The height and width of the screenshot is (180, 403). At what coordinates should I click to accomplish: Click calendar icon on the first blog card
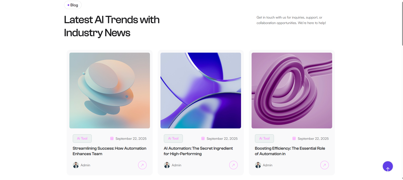click(112, 139)
